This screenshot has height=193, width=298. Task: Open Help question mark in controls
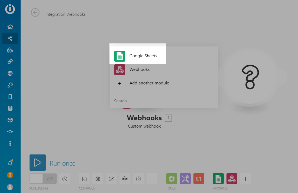tap(138, 179)
